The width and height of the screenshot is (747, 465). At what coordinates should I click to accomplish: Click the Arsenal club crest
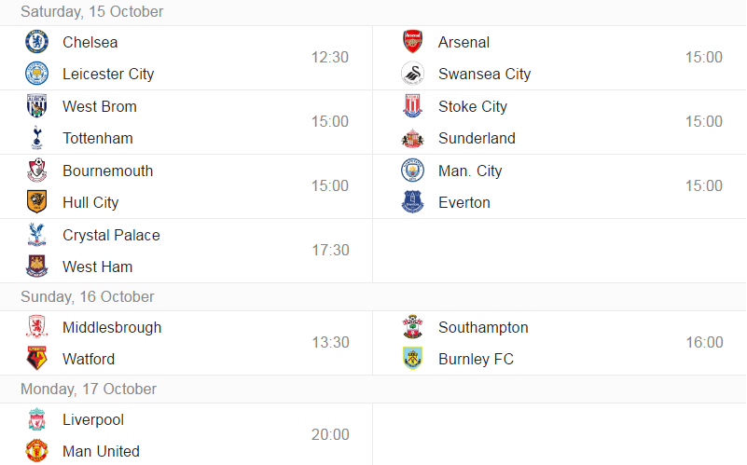pyautogui.click(x=412, y=42)
